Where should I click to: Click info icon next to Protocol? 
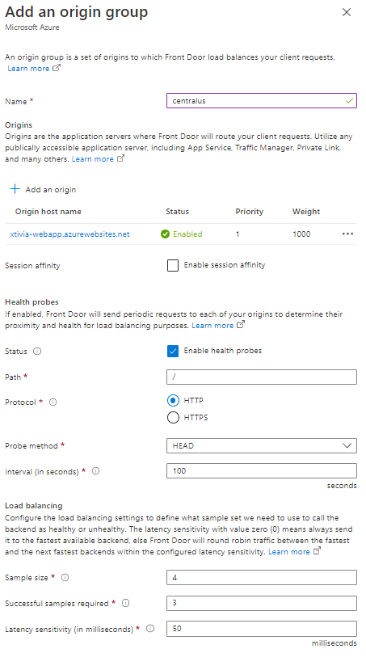click(x=53, y=402)
